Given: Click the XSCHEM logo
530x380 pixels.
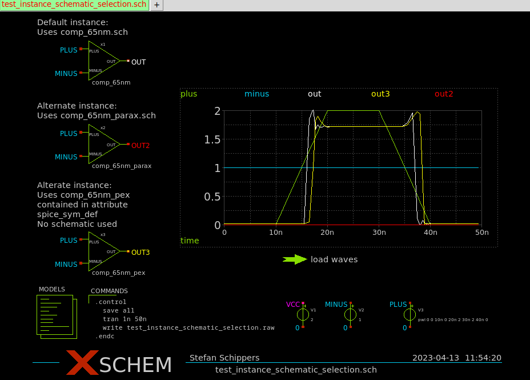Looking at the screenshot, I should [119, 363].
